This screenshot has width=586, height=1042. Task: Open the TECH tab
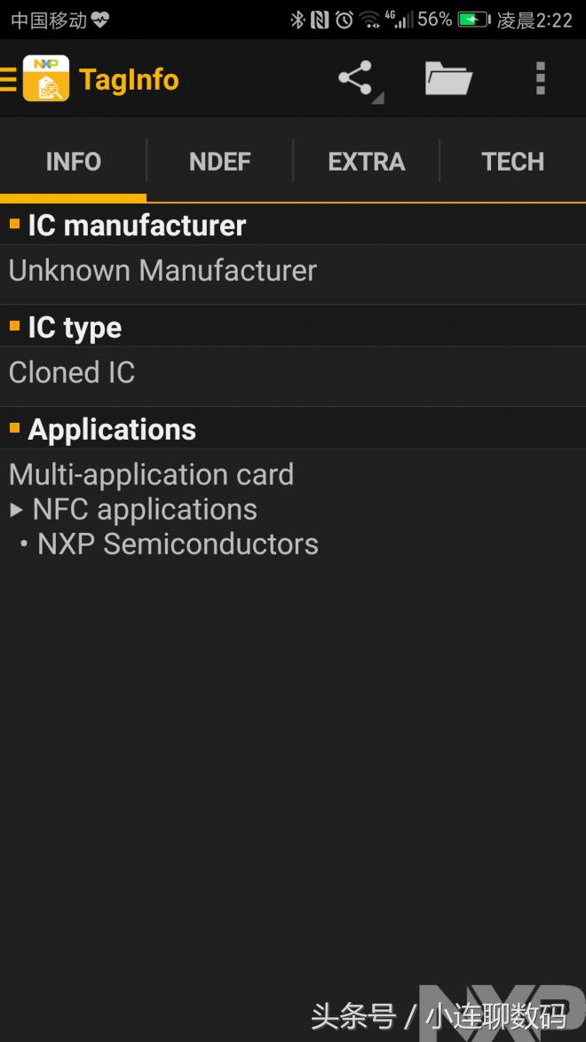[512, 161]
